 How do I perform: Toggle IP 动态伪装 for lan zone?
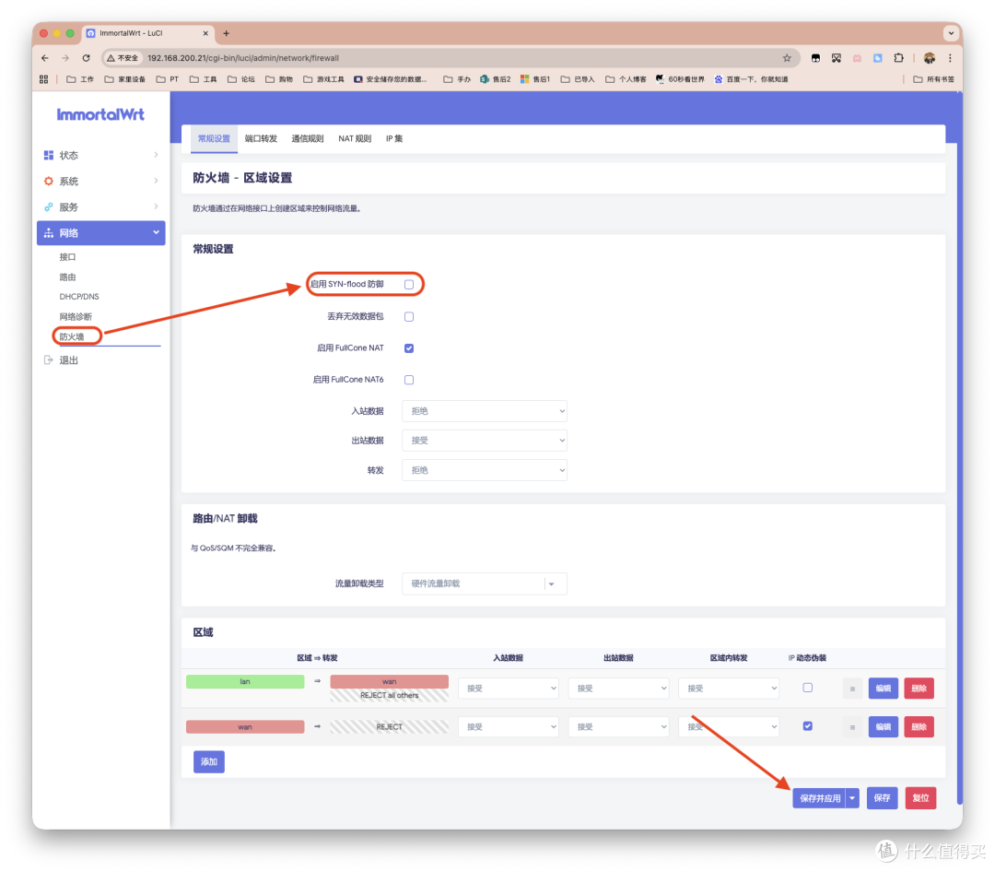(x=808, y=688)
